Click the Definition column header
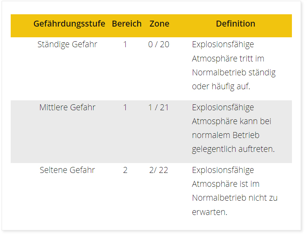The width and height of the screenshot is (307, 234). (x=236, y=24)
